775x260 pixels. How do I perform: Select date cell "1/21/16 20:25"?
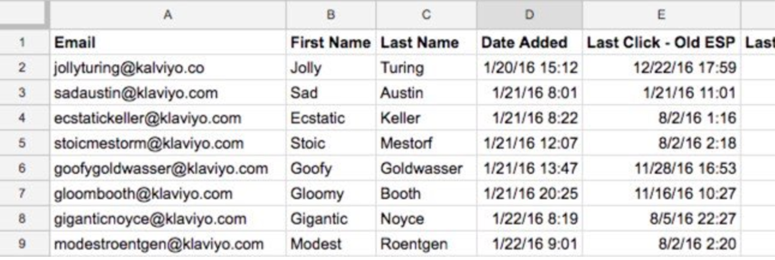tap(530, 194)
